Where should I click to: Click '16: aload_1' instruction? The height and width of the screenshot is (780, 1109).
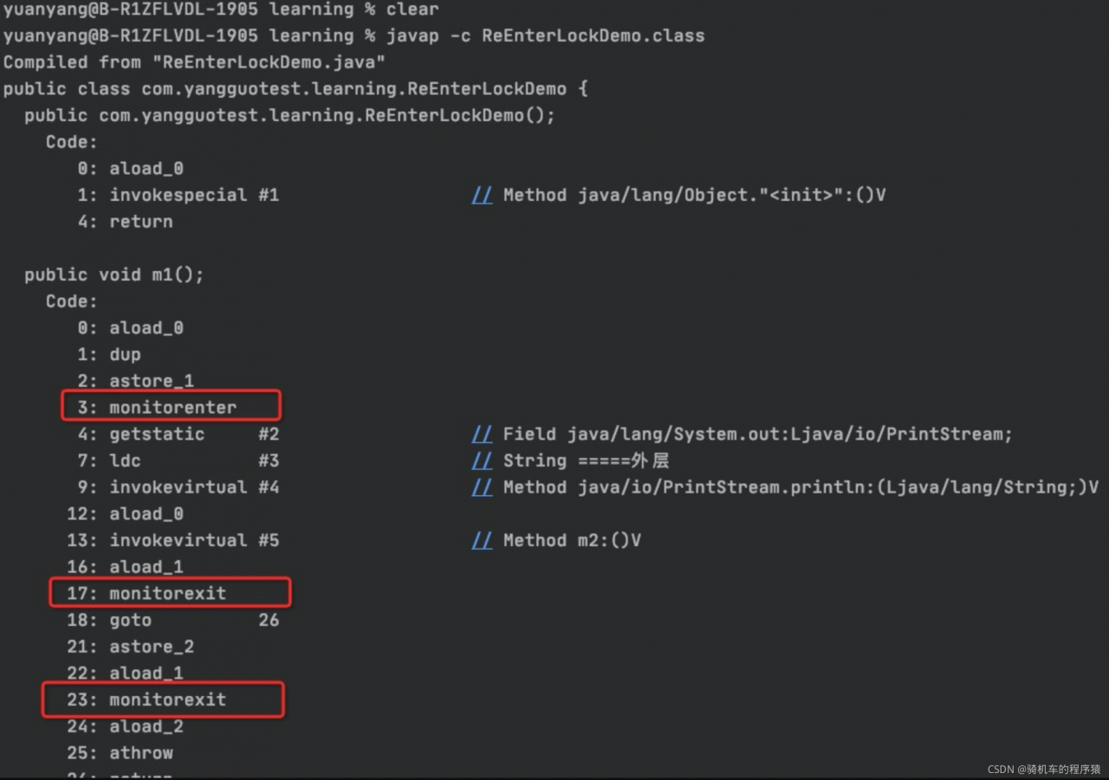pos(125,567)
